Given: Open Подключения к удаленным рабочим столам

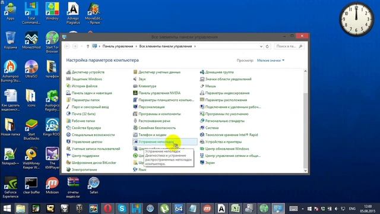Looking at the screenshot, I should (230, 107).
